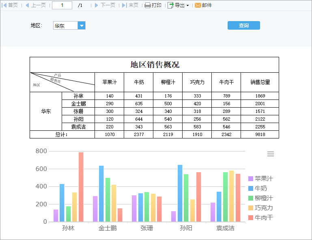312x240 pixels.
Task: Jump to last page 末页 icon
Action: [125, 5]
